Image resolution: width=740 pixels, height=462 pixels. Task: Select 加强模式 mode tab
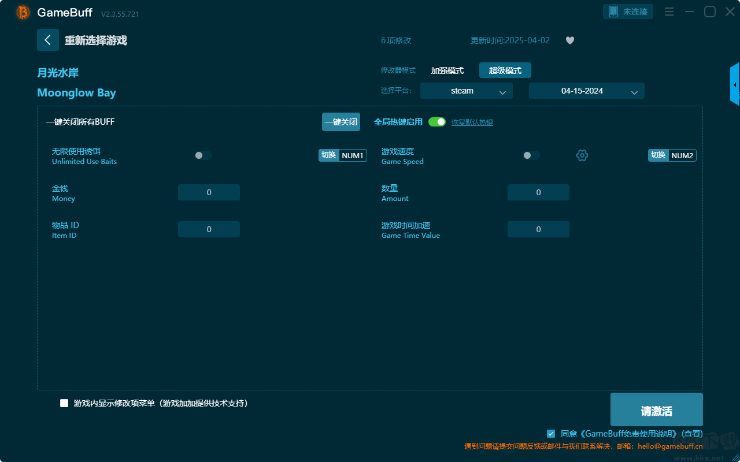(447, 70)
